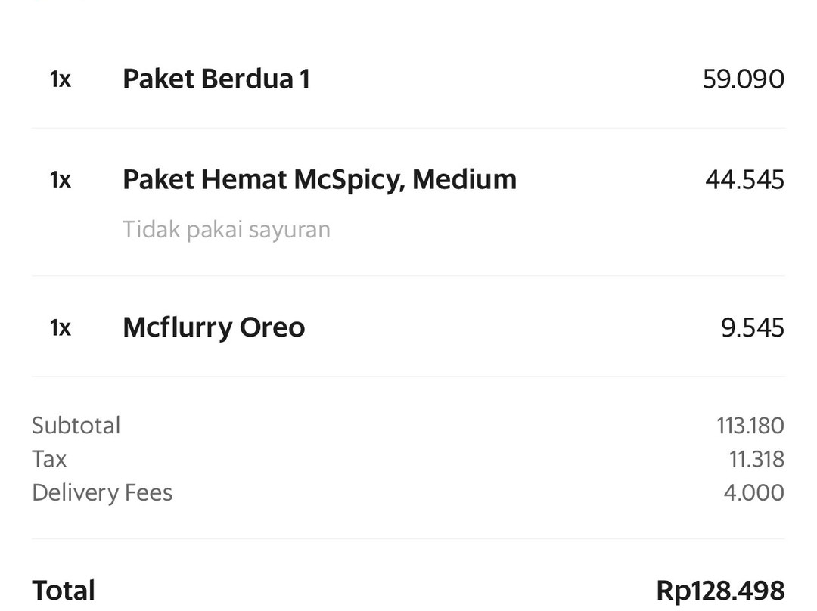Image resolution: width=817 pixels, height=611 pixels.
Task: Click the bold Total label
Action: click(x=64, y=591)
